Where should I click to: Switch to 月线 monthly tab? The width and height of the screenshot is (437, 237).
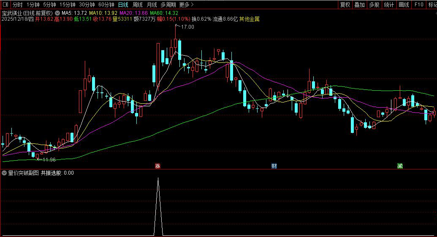(152, 5)
